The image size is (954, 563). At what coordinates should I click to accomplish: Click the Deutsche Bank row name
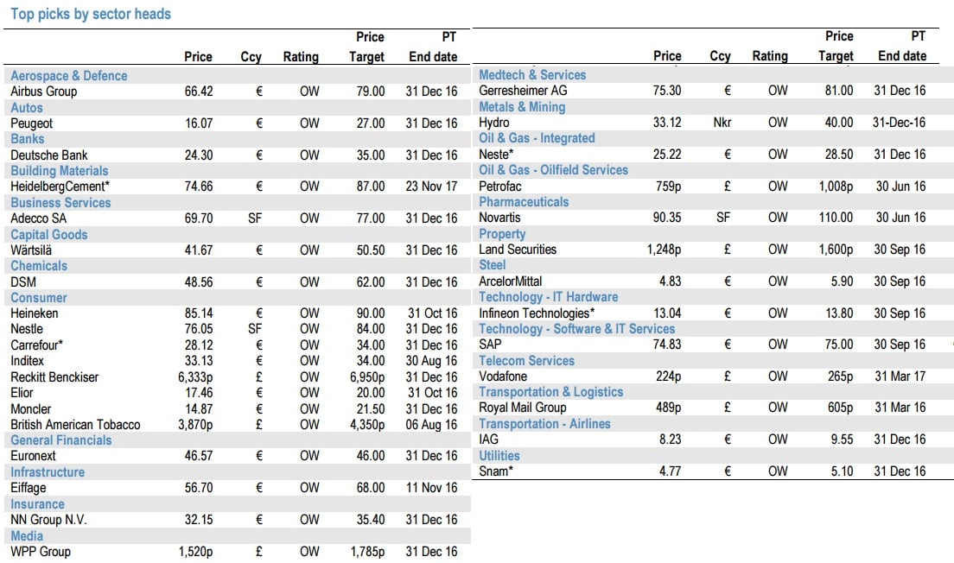[49, 155]
